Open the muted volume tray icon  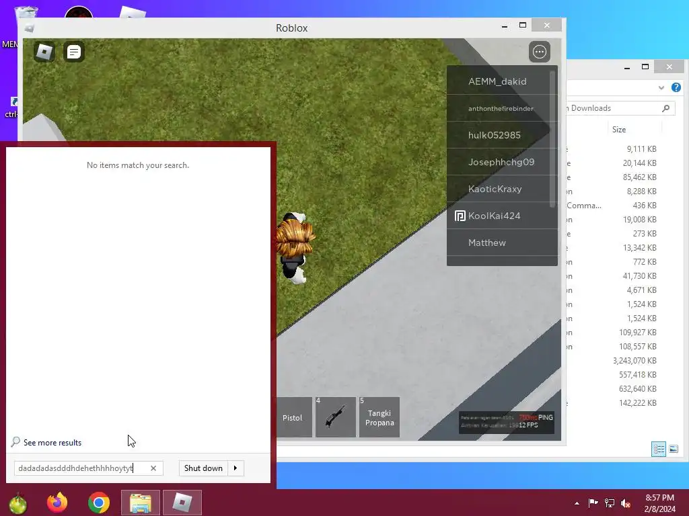626,503
